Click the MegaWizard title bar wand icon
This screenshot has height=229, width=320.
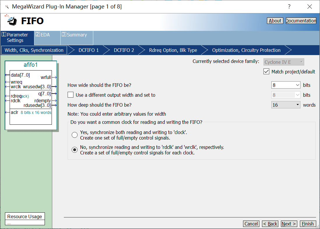[7, 7]
